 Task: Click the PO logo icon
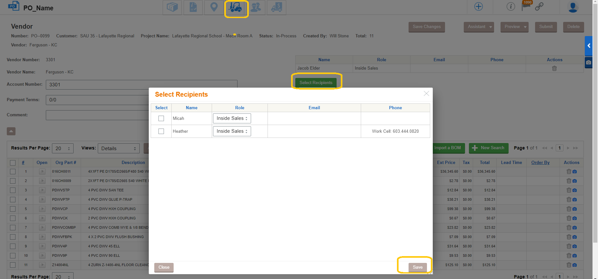(x=14, y=6)
